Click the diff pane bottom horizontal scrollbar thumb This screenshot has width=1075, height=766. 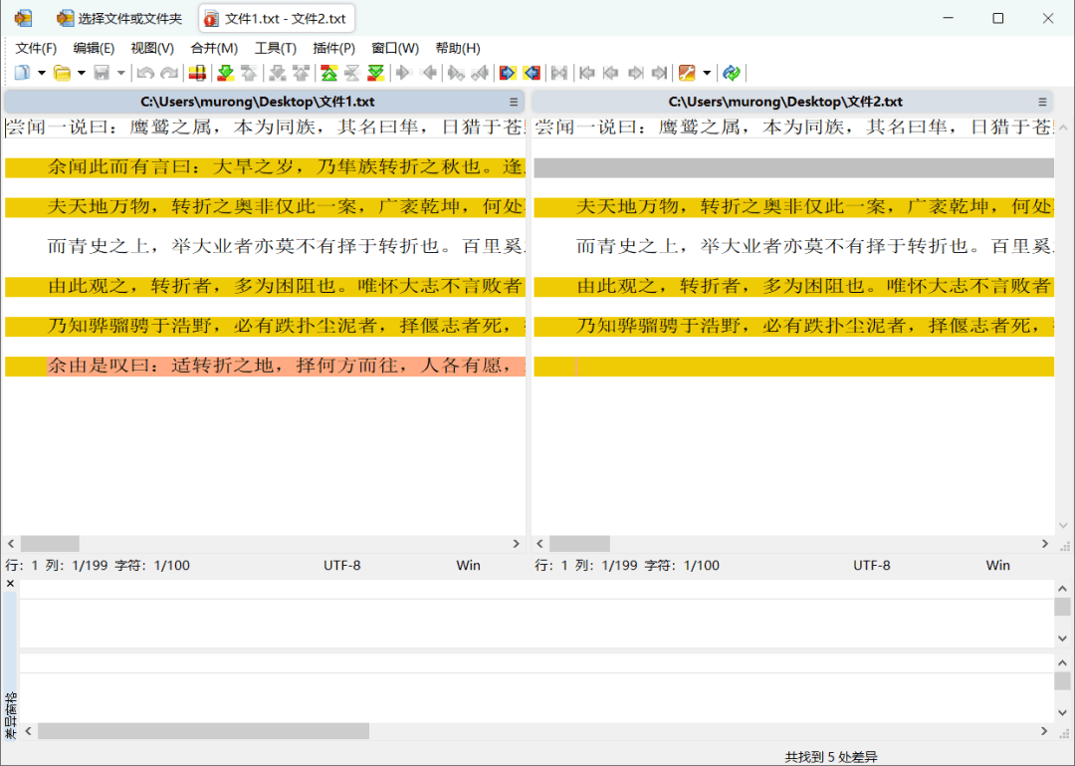[204, 731]
